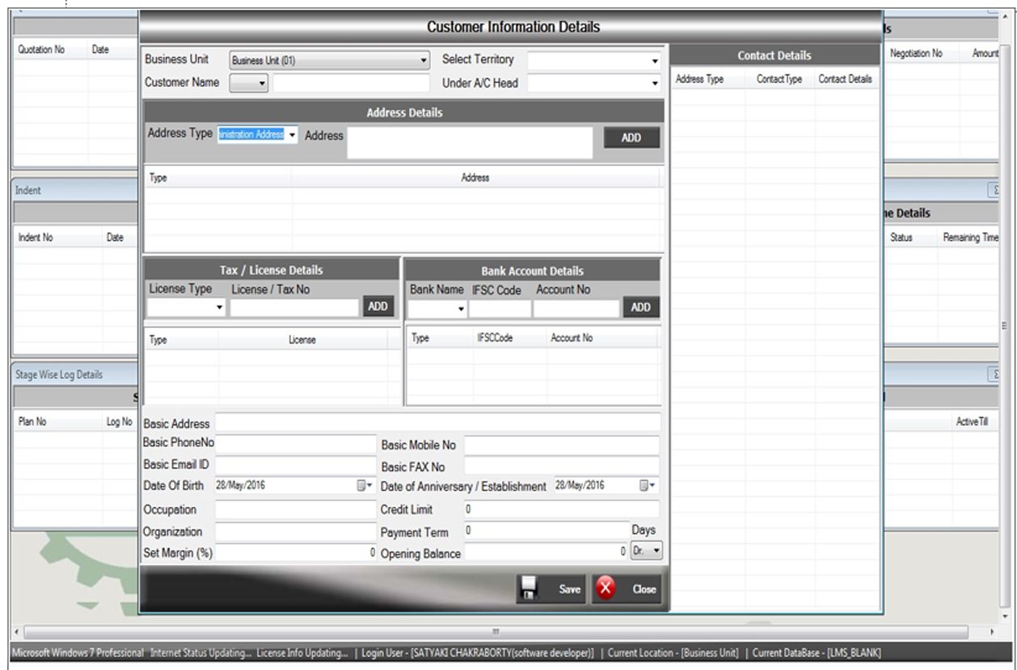The width and height of the screenshot is (1017, 670).
Task: Click Remaining Time column in background window
Action: tap(971, 239)
